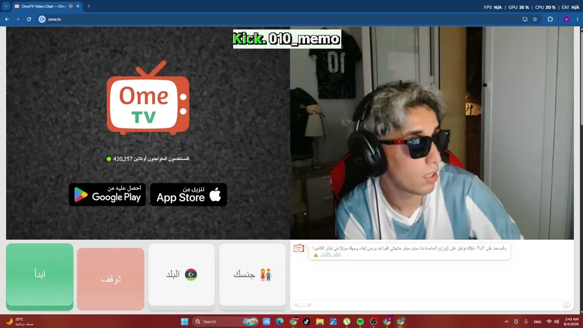The image size is (583, 328).
Task: Click the browser back arrow
Action: [7, 19]
